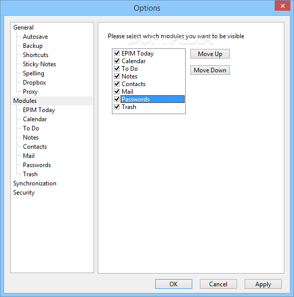
Task: Select Mail under Modules in the tree
Action: point(28,156)
